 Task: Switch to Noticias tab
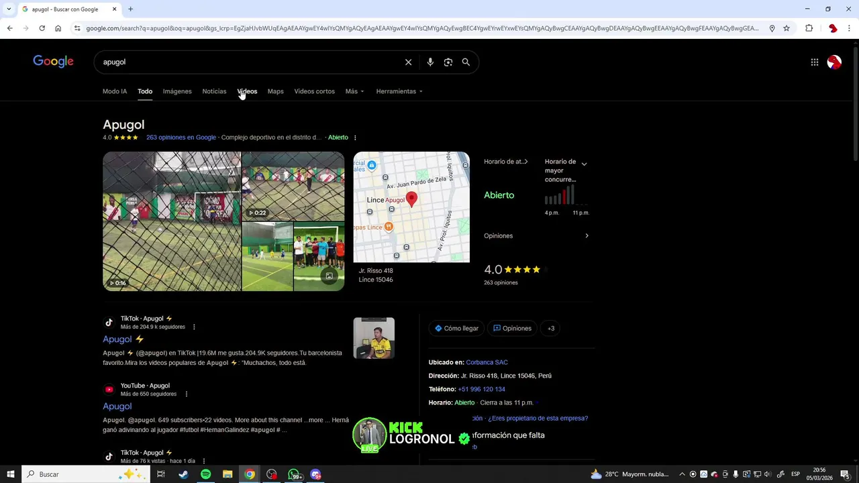point(214,91)
